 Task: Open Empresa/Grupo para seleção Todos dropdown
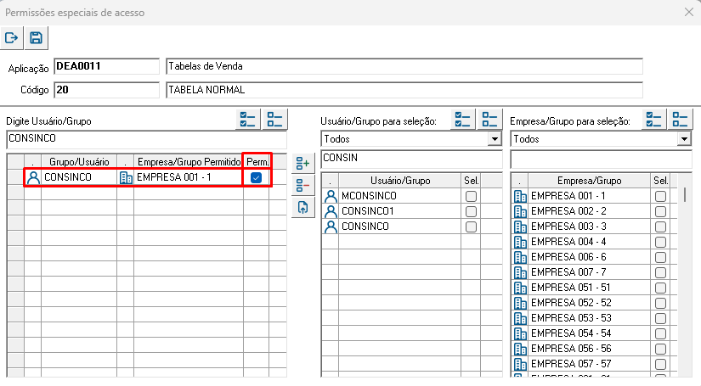tap(684, 139)
